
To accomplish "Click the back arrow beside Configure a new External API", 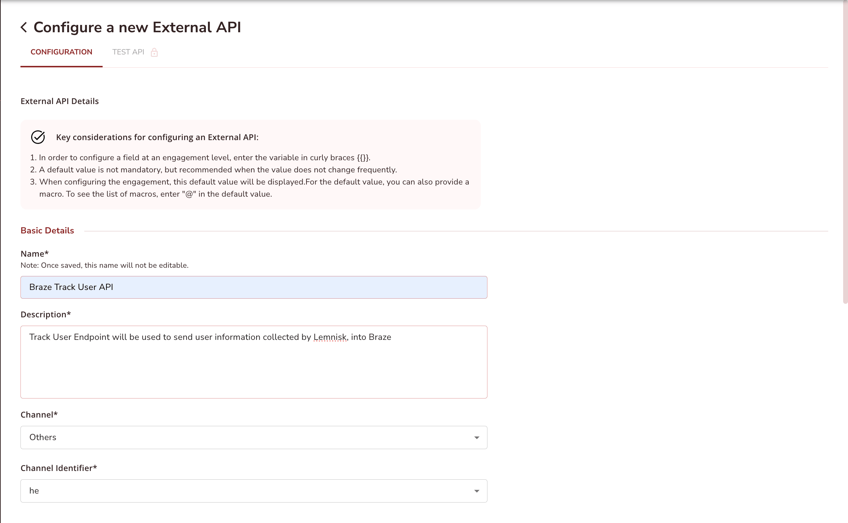I will coord(24,27).
